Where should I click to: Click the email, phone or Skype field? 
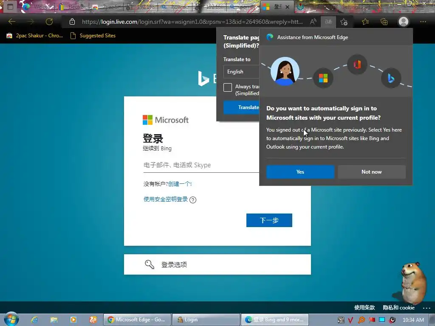(201, 165)
